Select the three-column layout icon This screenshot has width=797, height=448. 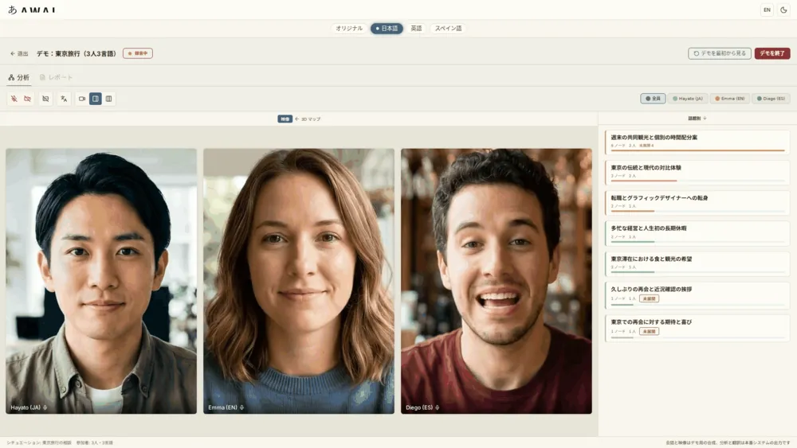108,99
